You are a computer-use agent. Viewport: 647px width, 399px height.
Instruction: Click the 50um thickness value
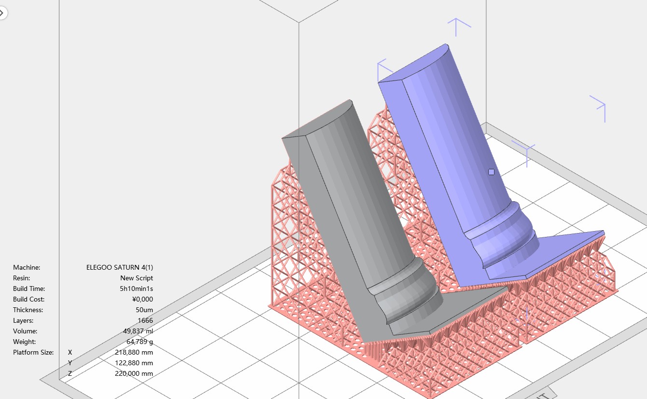tap(144, 310)
